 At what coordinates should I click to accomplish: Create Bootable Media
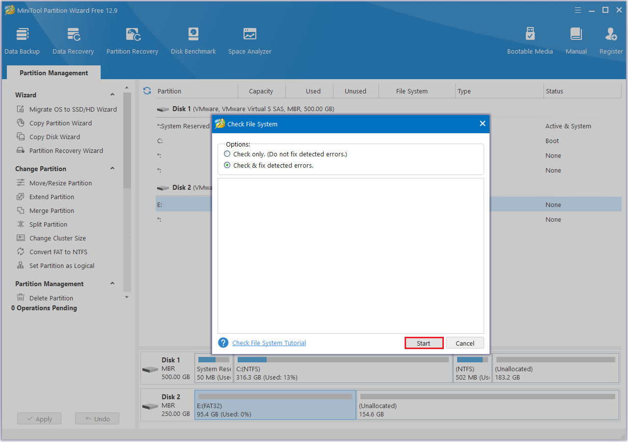click(x=530, y=41)
